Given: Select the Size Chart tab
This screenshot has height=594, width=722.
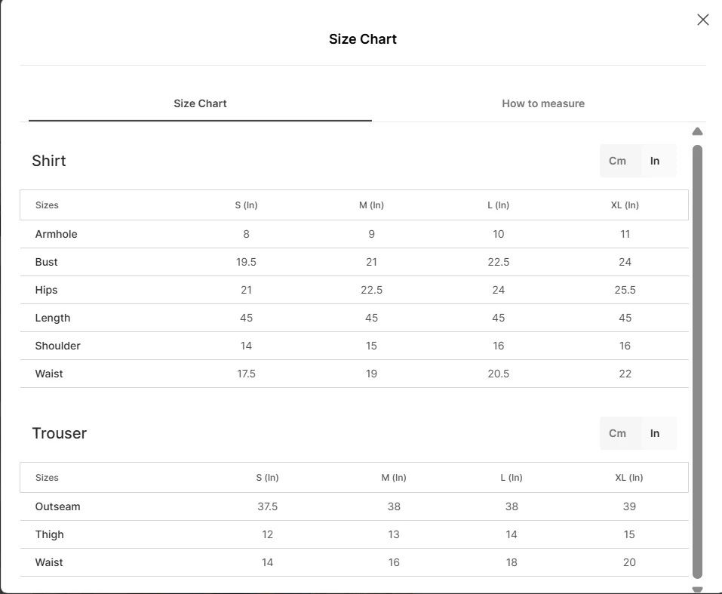Looking at the screenshot, I should click(200, 103).
